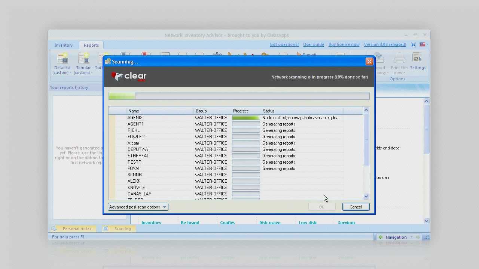The height and width of the screenshot is (269, 479).
Task: Open the Disk usage report link
Action: point(270,223)
